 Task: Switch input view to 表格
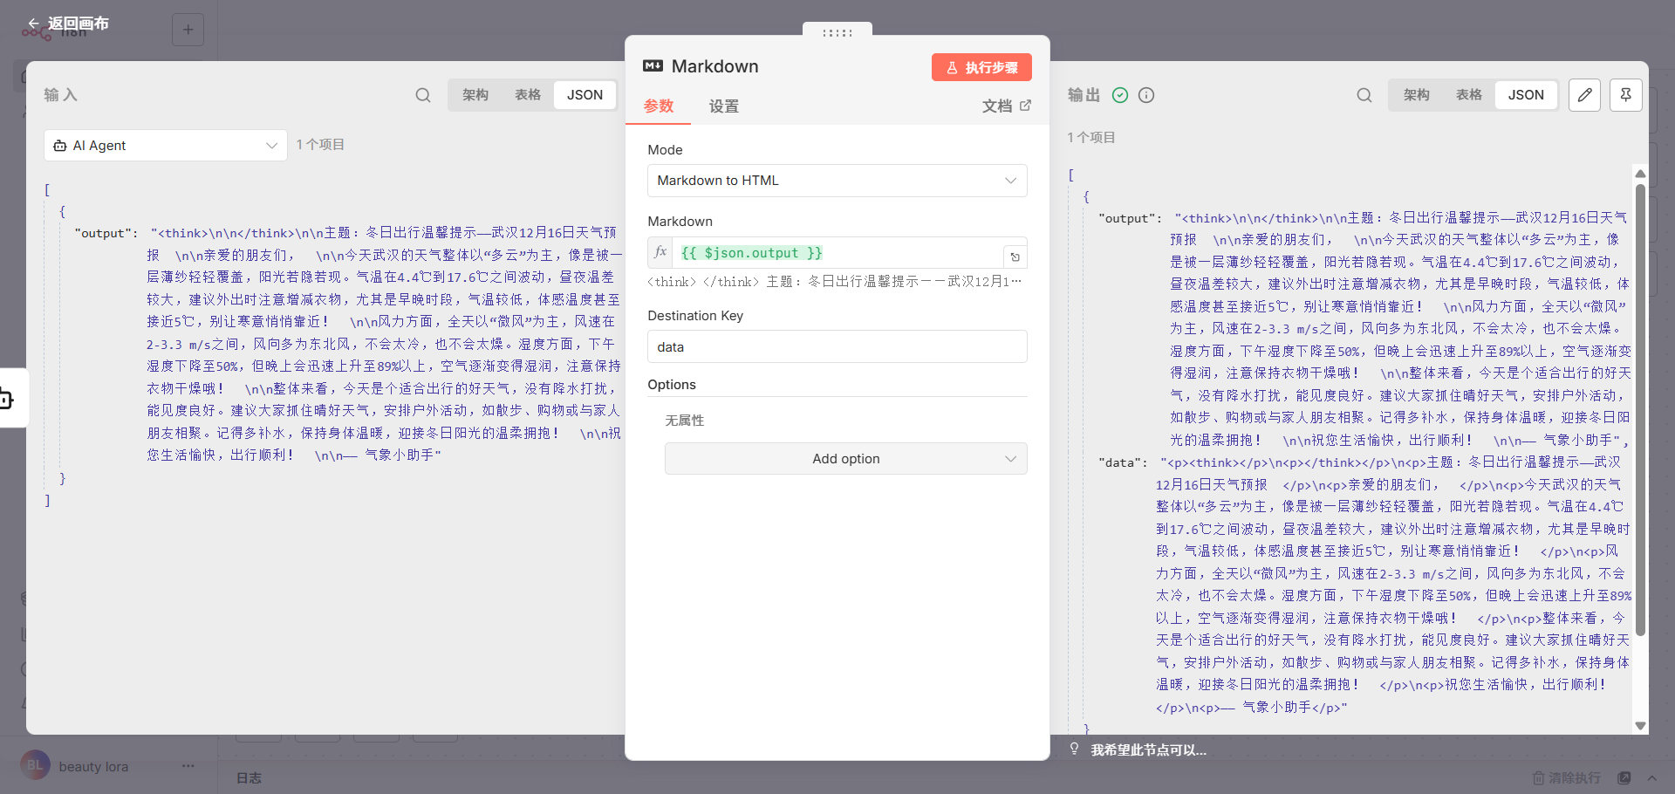coord(528,95)
